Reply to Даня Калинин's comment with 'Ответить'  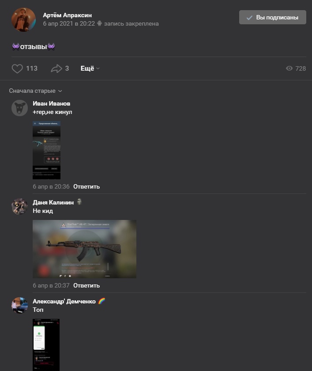click(86, 286)
